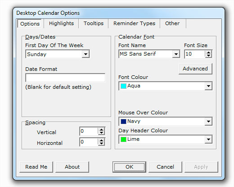Viewport: 234px width, 187px height.
Task: Click the Advanced font button
Action: [x=195, y=69]
